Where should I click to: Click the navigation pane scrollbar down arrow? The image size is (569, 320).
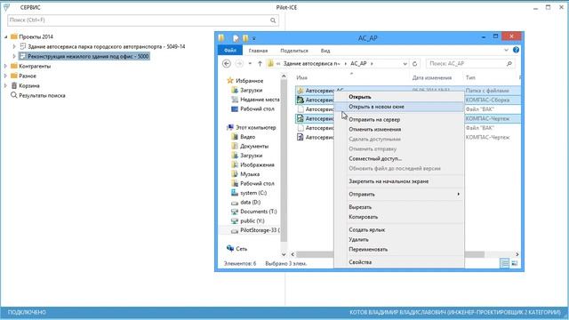coord(284,254)
